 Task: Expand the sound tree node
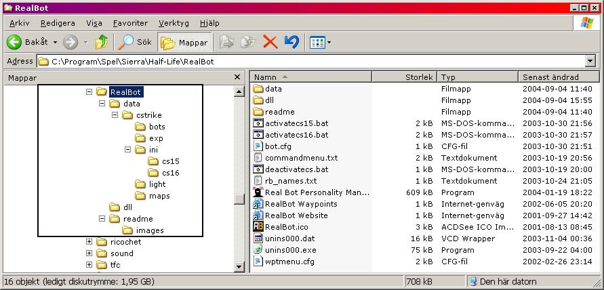[89, 253]
